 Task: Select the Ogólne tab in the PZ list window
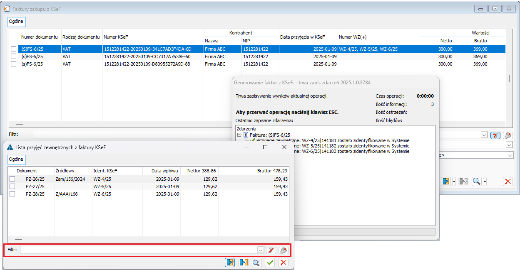(17, 159)
